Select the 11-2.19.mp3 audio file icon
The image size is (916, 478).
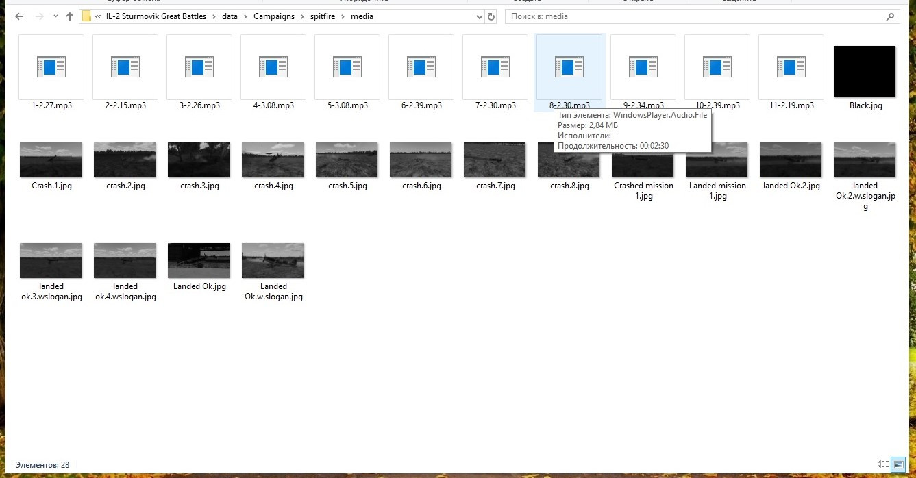pyautogui.click(x=791, y=67)
